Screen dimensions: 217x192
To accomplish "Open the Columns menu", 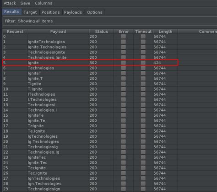I will (43, 3).
